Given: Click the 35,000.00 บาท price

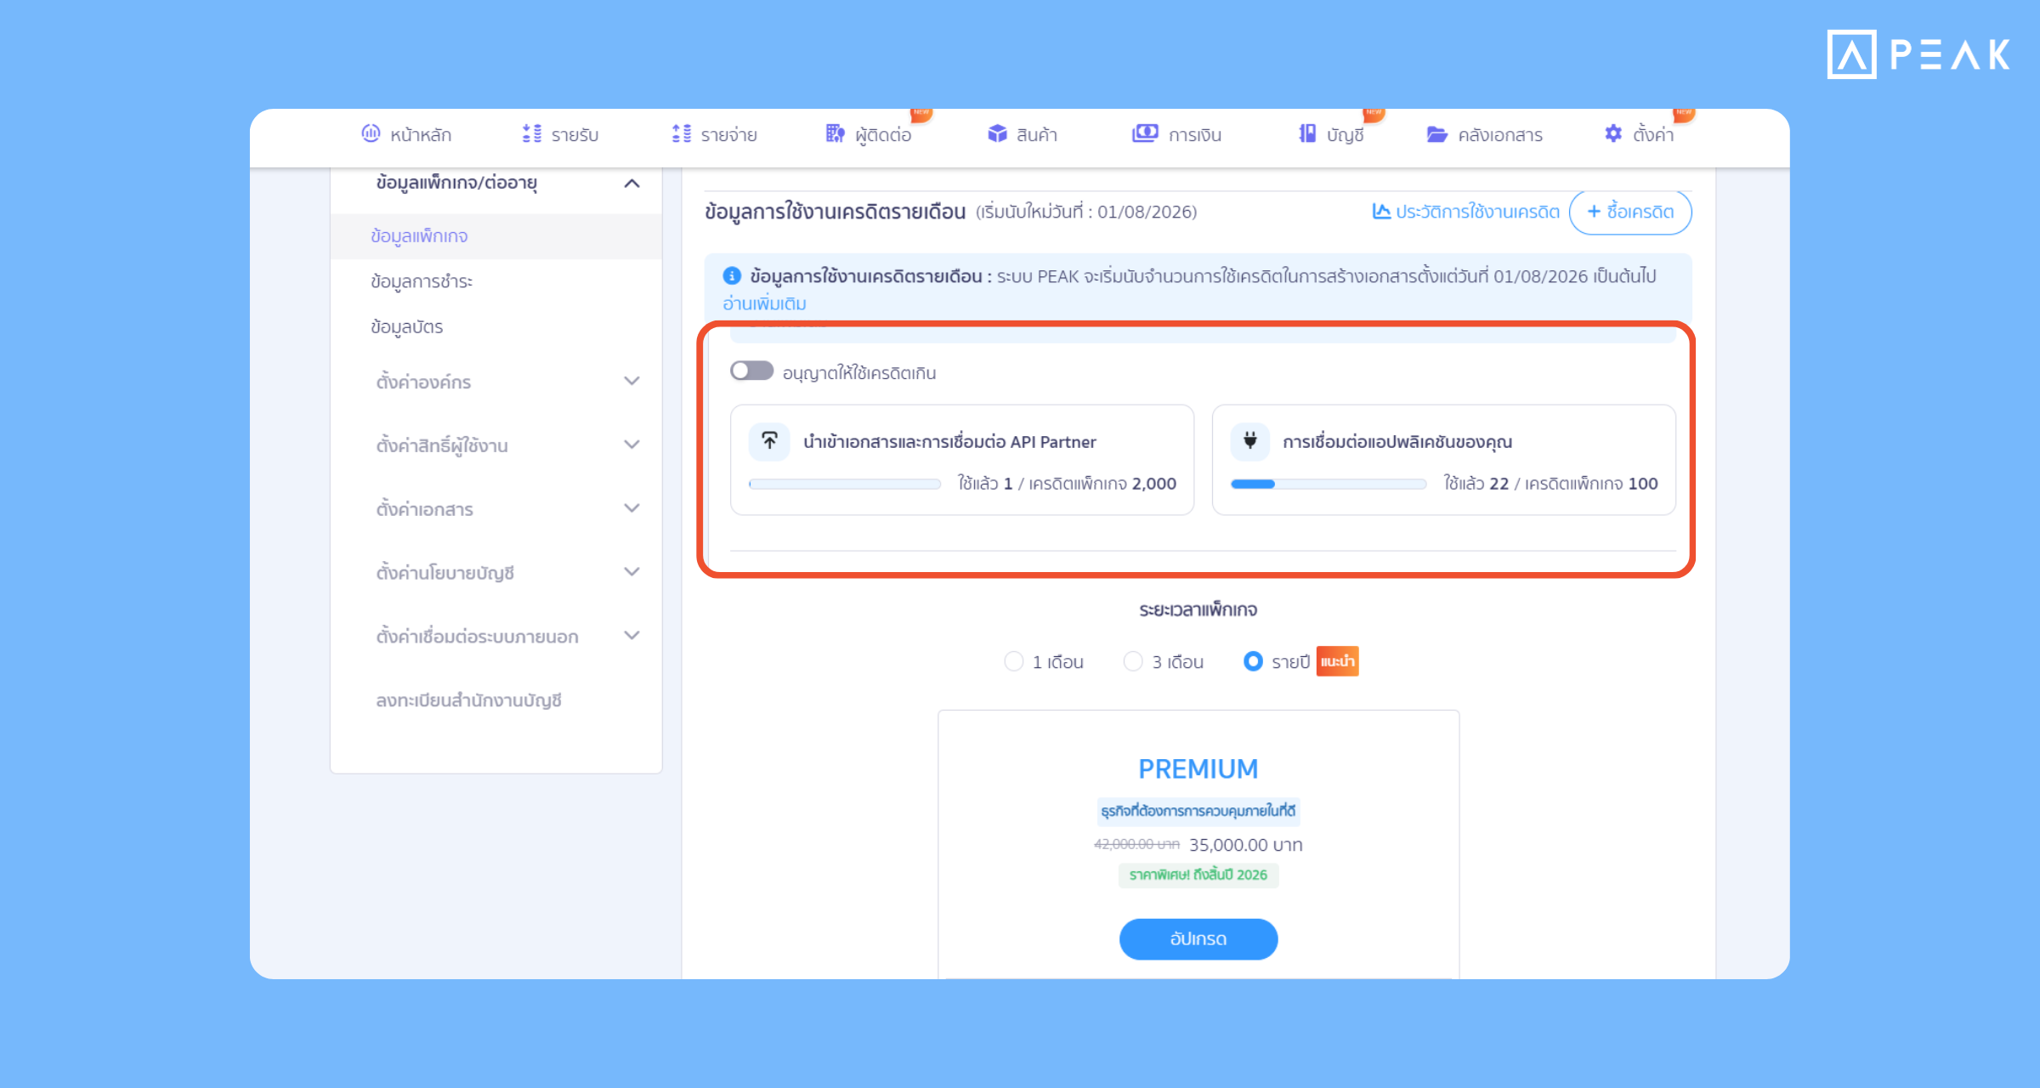Looking at the screenshot, I should 1246,844.
